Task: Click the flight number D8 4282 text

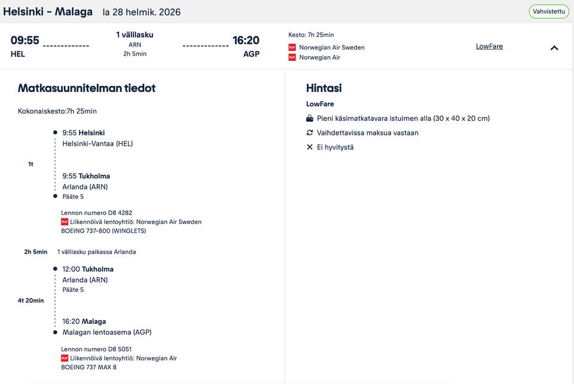Action: 96,213
